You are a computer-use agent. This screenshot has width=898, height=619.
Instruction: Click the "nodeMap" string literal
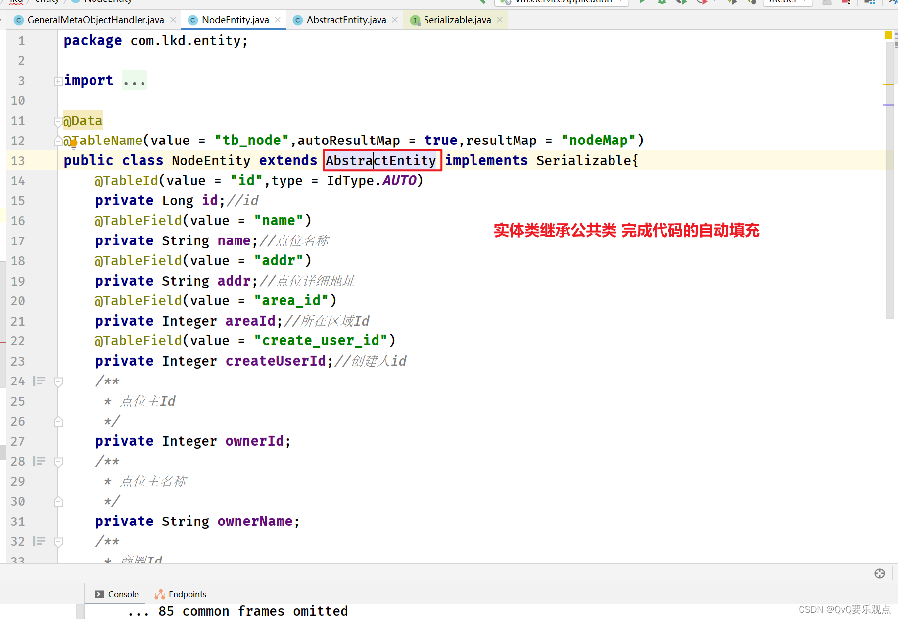(599, 141)
